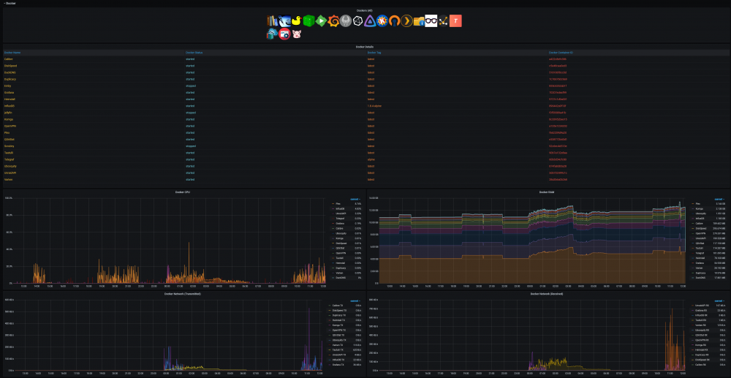Viewport: 731px width, 378px height.
Task: Open the Emby green play icon
Action: point(321,20)
